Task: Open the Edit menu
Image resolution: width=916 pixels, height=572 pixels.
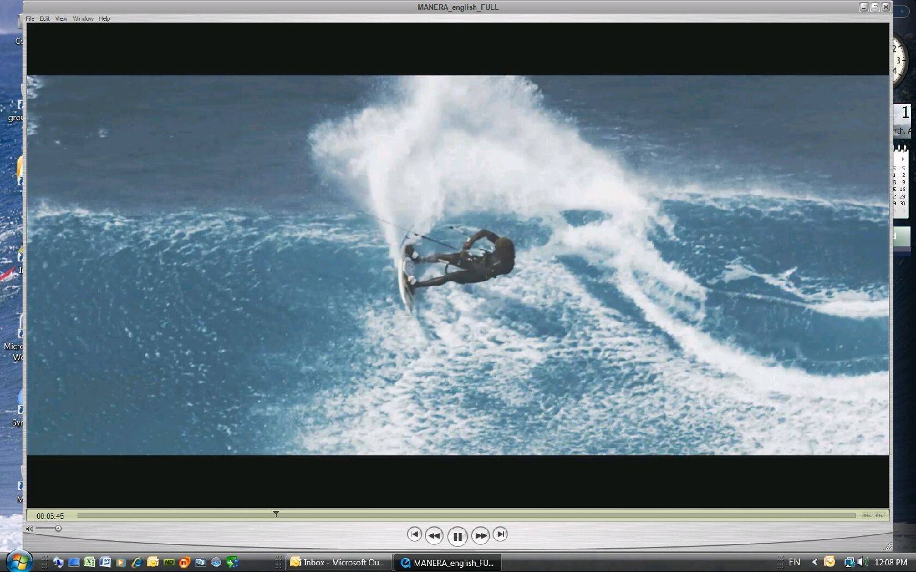Action: tap(45, 19)
